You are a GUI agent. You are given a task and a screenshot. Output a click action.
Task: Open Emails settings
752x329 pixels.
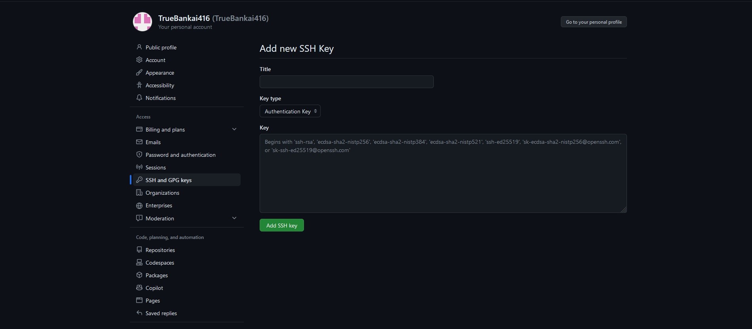[187, 142]
